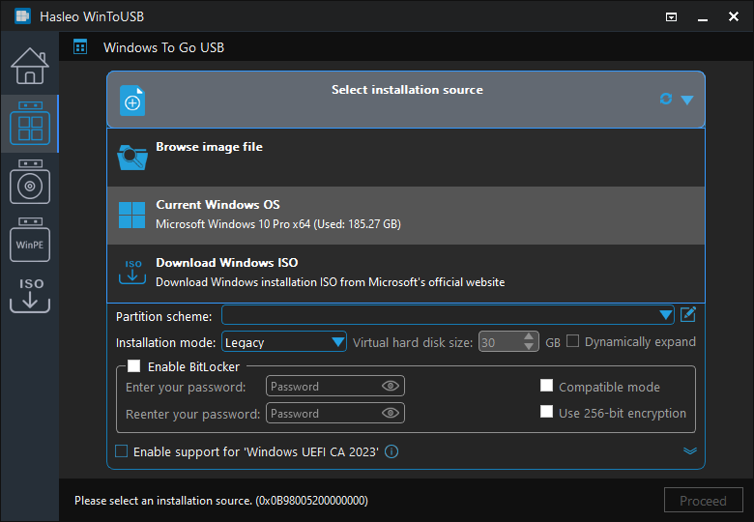This screenshot has height=522, width=754.
Task: Refresh the installation source list
Action: coord(665,99)
